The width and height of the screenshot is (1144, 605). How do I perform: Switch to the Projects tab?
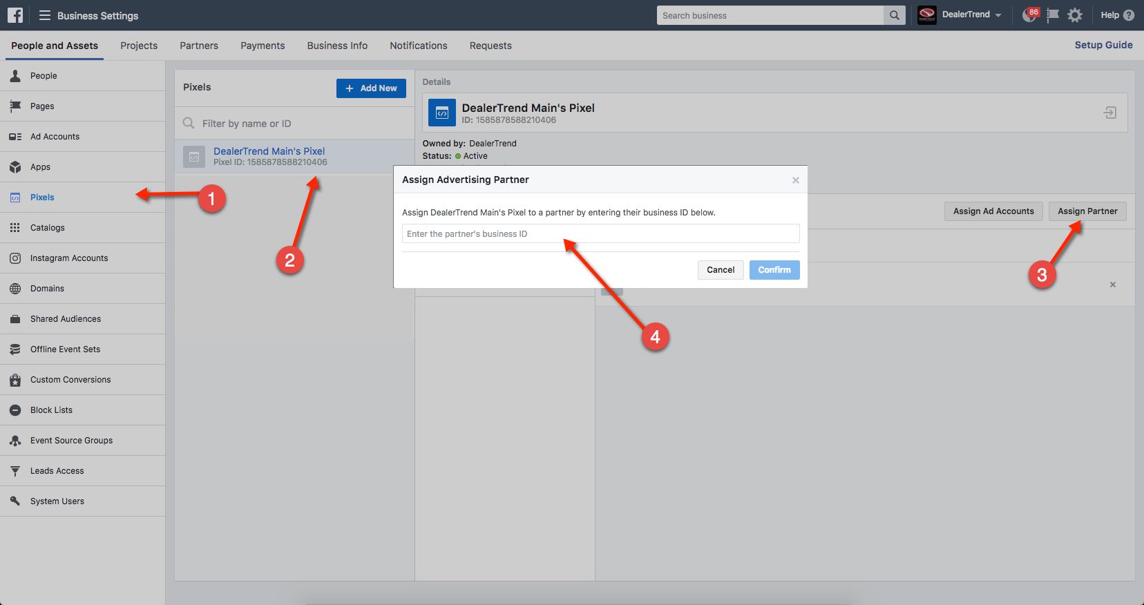coord(139,46)
